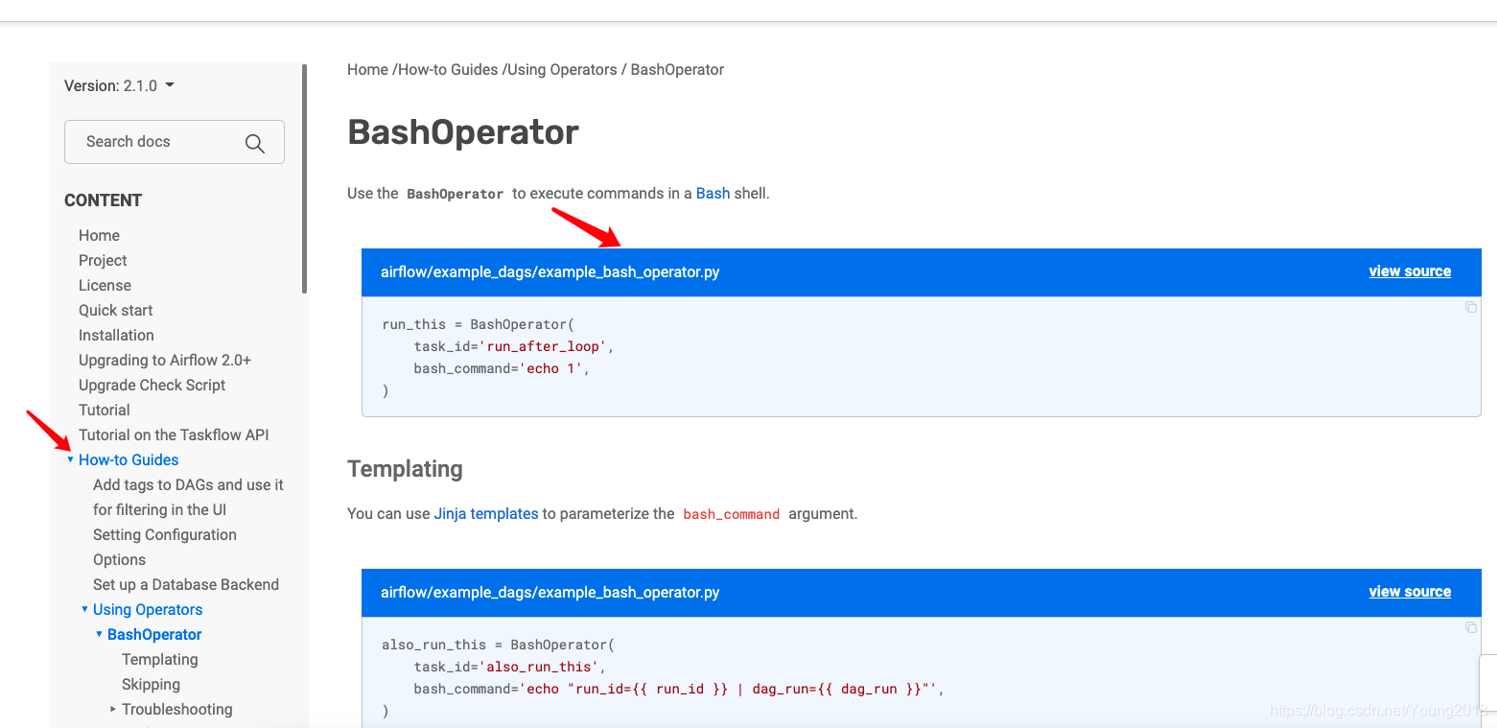Screen dimensions: 1497x728
Task: Click the bash_command='echo 1' code line
Action: pos(502,368)
